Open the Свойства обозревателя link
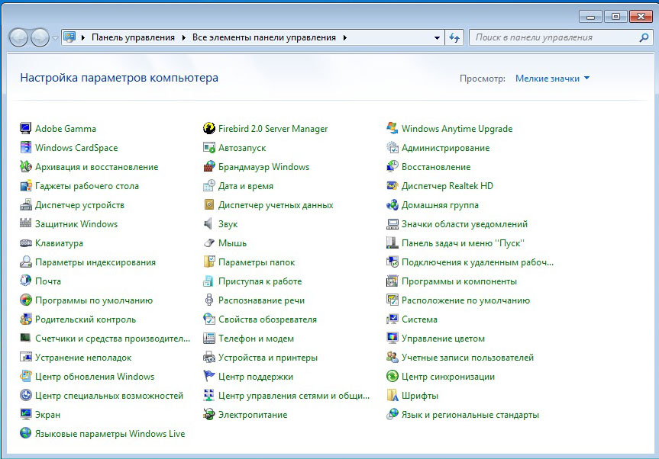This screenshot has width=659, height=459. [268, 319]
